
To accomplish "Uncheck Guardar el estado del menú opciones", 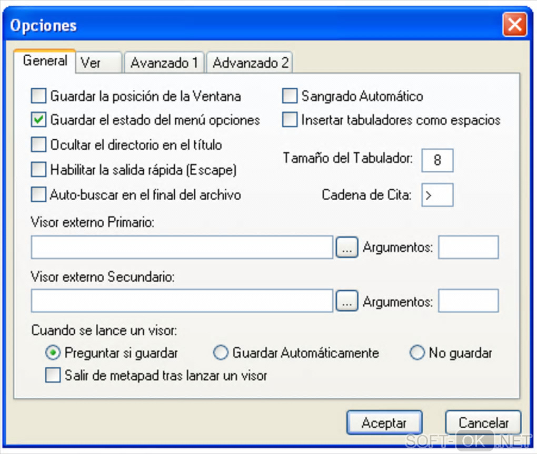I will [39, 120].
